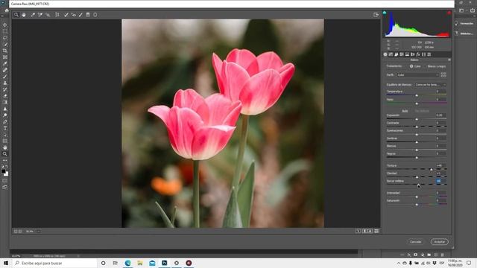Image resolution: width=477 pixels, height=268 pixels.
Task: Toggle the highlight clipping warning
Action: tap(449, 13)
